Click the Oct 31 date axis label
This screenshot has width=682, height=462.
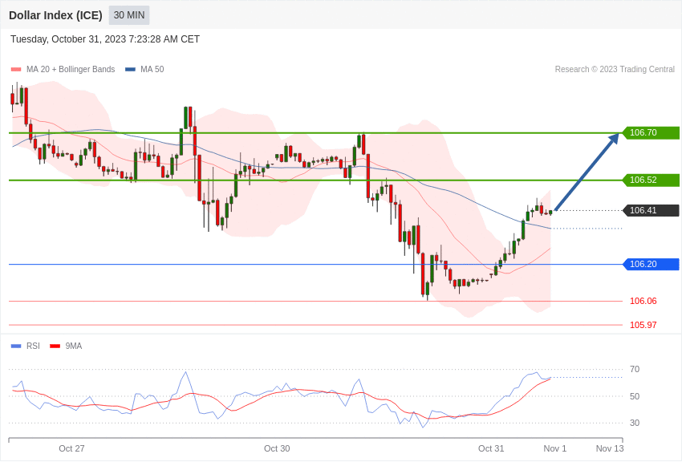point(491,448)
